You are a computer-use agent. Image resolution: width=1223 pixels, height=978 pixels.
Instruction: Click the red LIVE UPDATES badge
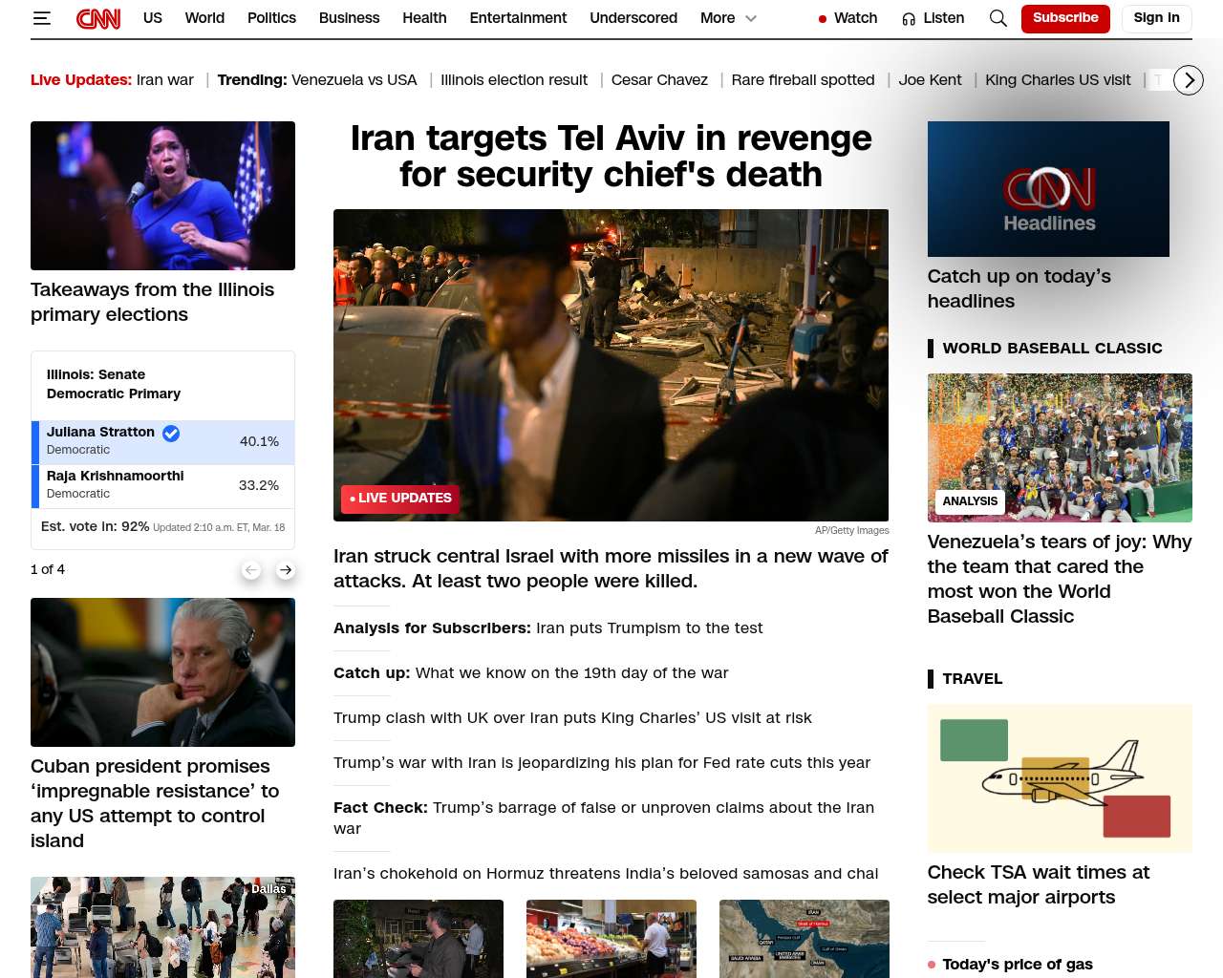point(400,499)
